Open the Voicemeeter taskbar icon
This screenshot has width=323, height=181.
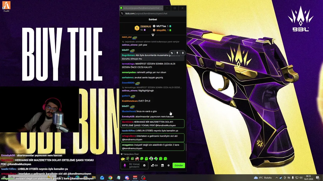(x=135, y=178)
